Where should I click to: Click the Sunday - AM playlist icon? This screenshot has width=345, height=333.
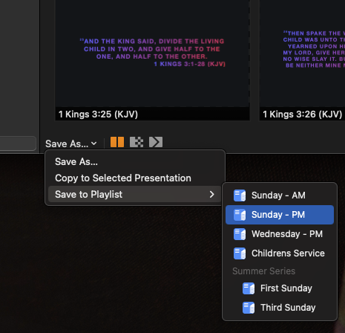240,195
